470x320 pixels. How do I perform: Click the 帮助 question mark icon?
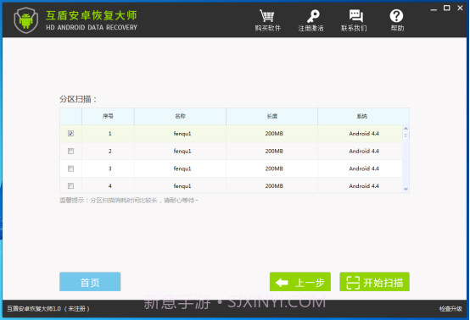coord(396,16)
